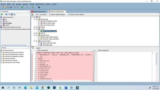Click the Open folder toolbar icon
160x90 pixels.
tap(5, 7)
